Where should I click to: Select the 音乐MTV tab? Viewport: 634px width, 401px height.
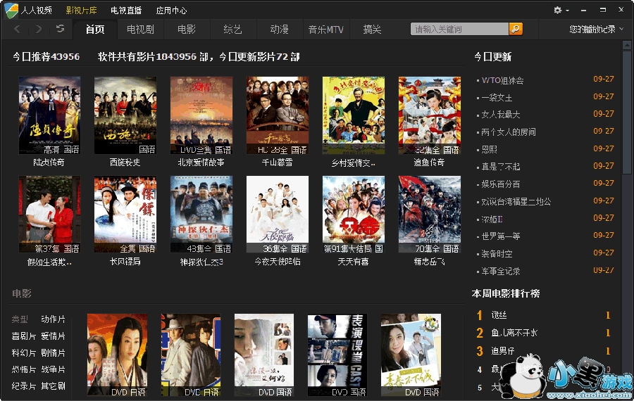[325, 30]
